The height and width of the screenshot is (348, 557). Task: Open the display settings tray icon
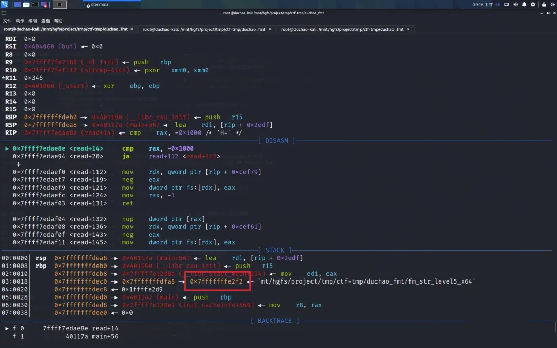506,5
